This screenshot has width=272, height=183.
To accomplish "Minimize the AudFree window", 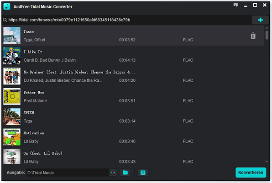I will (246, 6).
